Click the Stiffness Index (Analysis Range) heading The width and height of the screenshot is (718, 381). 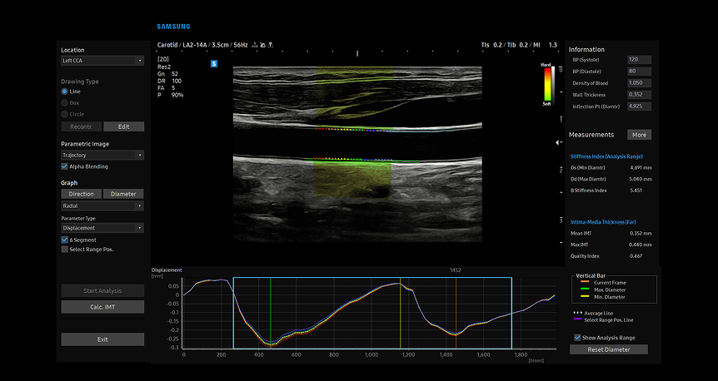(x=606, y=156)
